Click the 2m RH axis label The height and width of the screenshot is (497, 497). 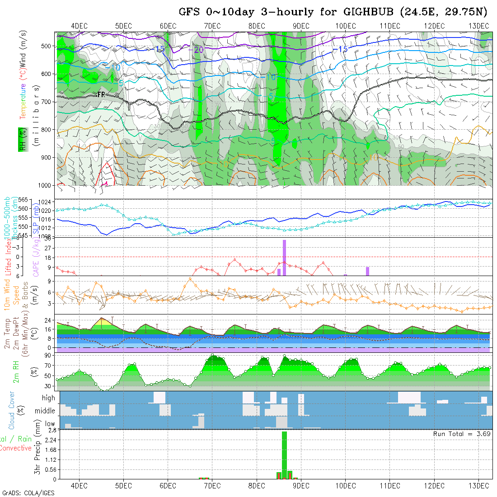tap(16, 372)
